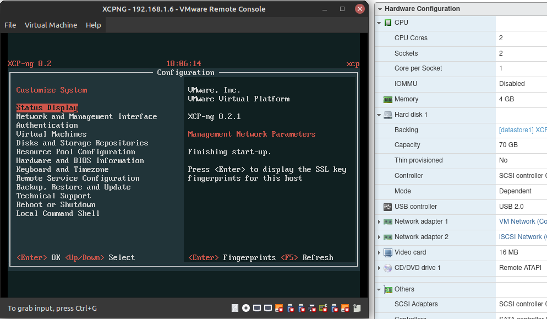Collapse the Others section
Image resolution: width=547 pixels, height=319 pixels.
click(x=379, y=290)
